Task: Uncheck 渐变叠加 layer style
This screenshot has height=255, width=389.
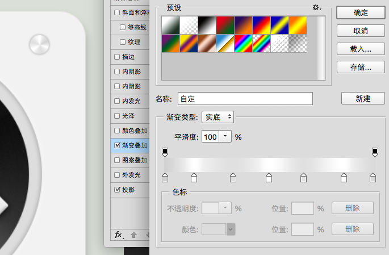Action: [x=117, y=145]
